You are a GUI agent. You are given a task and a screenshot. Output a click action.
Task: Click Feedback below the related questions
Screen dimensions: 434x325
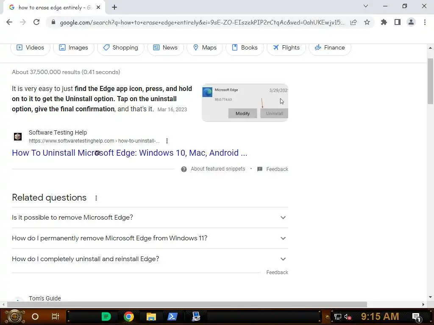click(x=277, y=273)
